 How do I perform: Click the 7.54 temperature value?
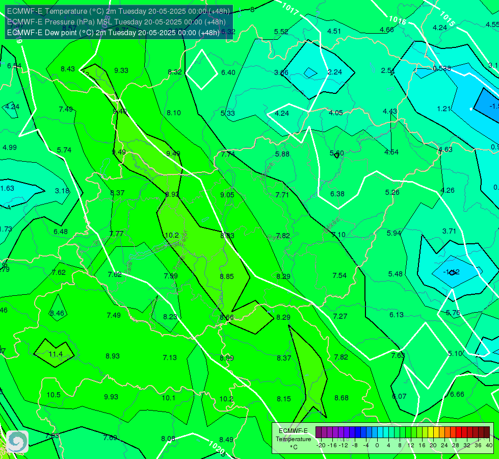[339, 275]
